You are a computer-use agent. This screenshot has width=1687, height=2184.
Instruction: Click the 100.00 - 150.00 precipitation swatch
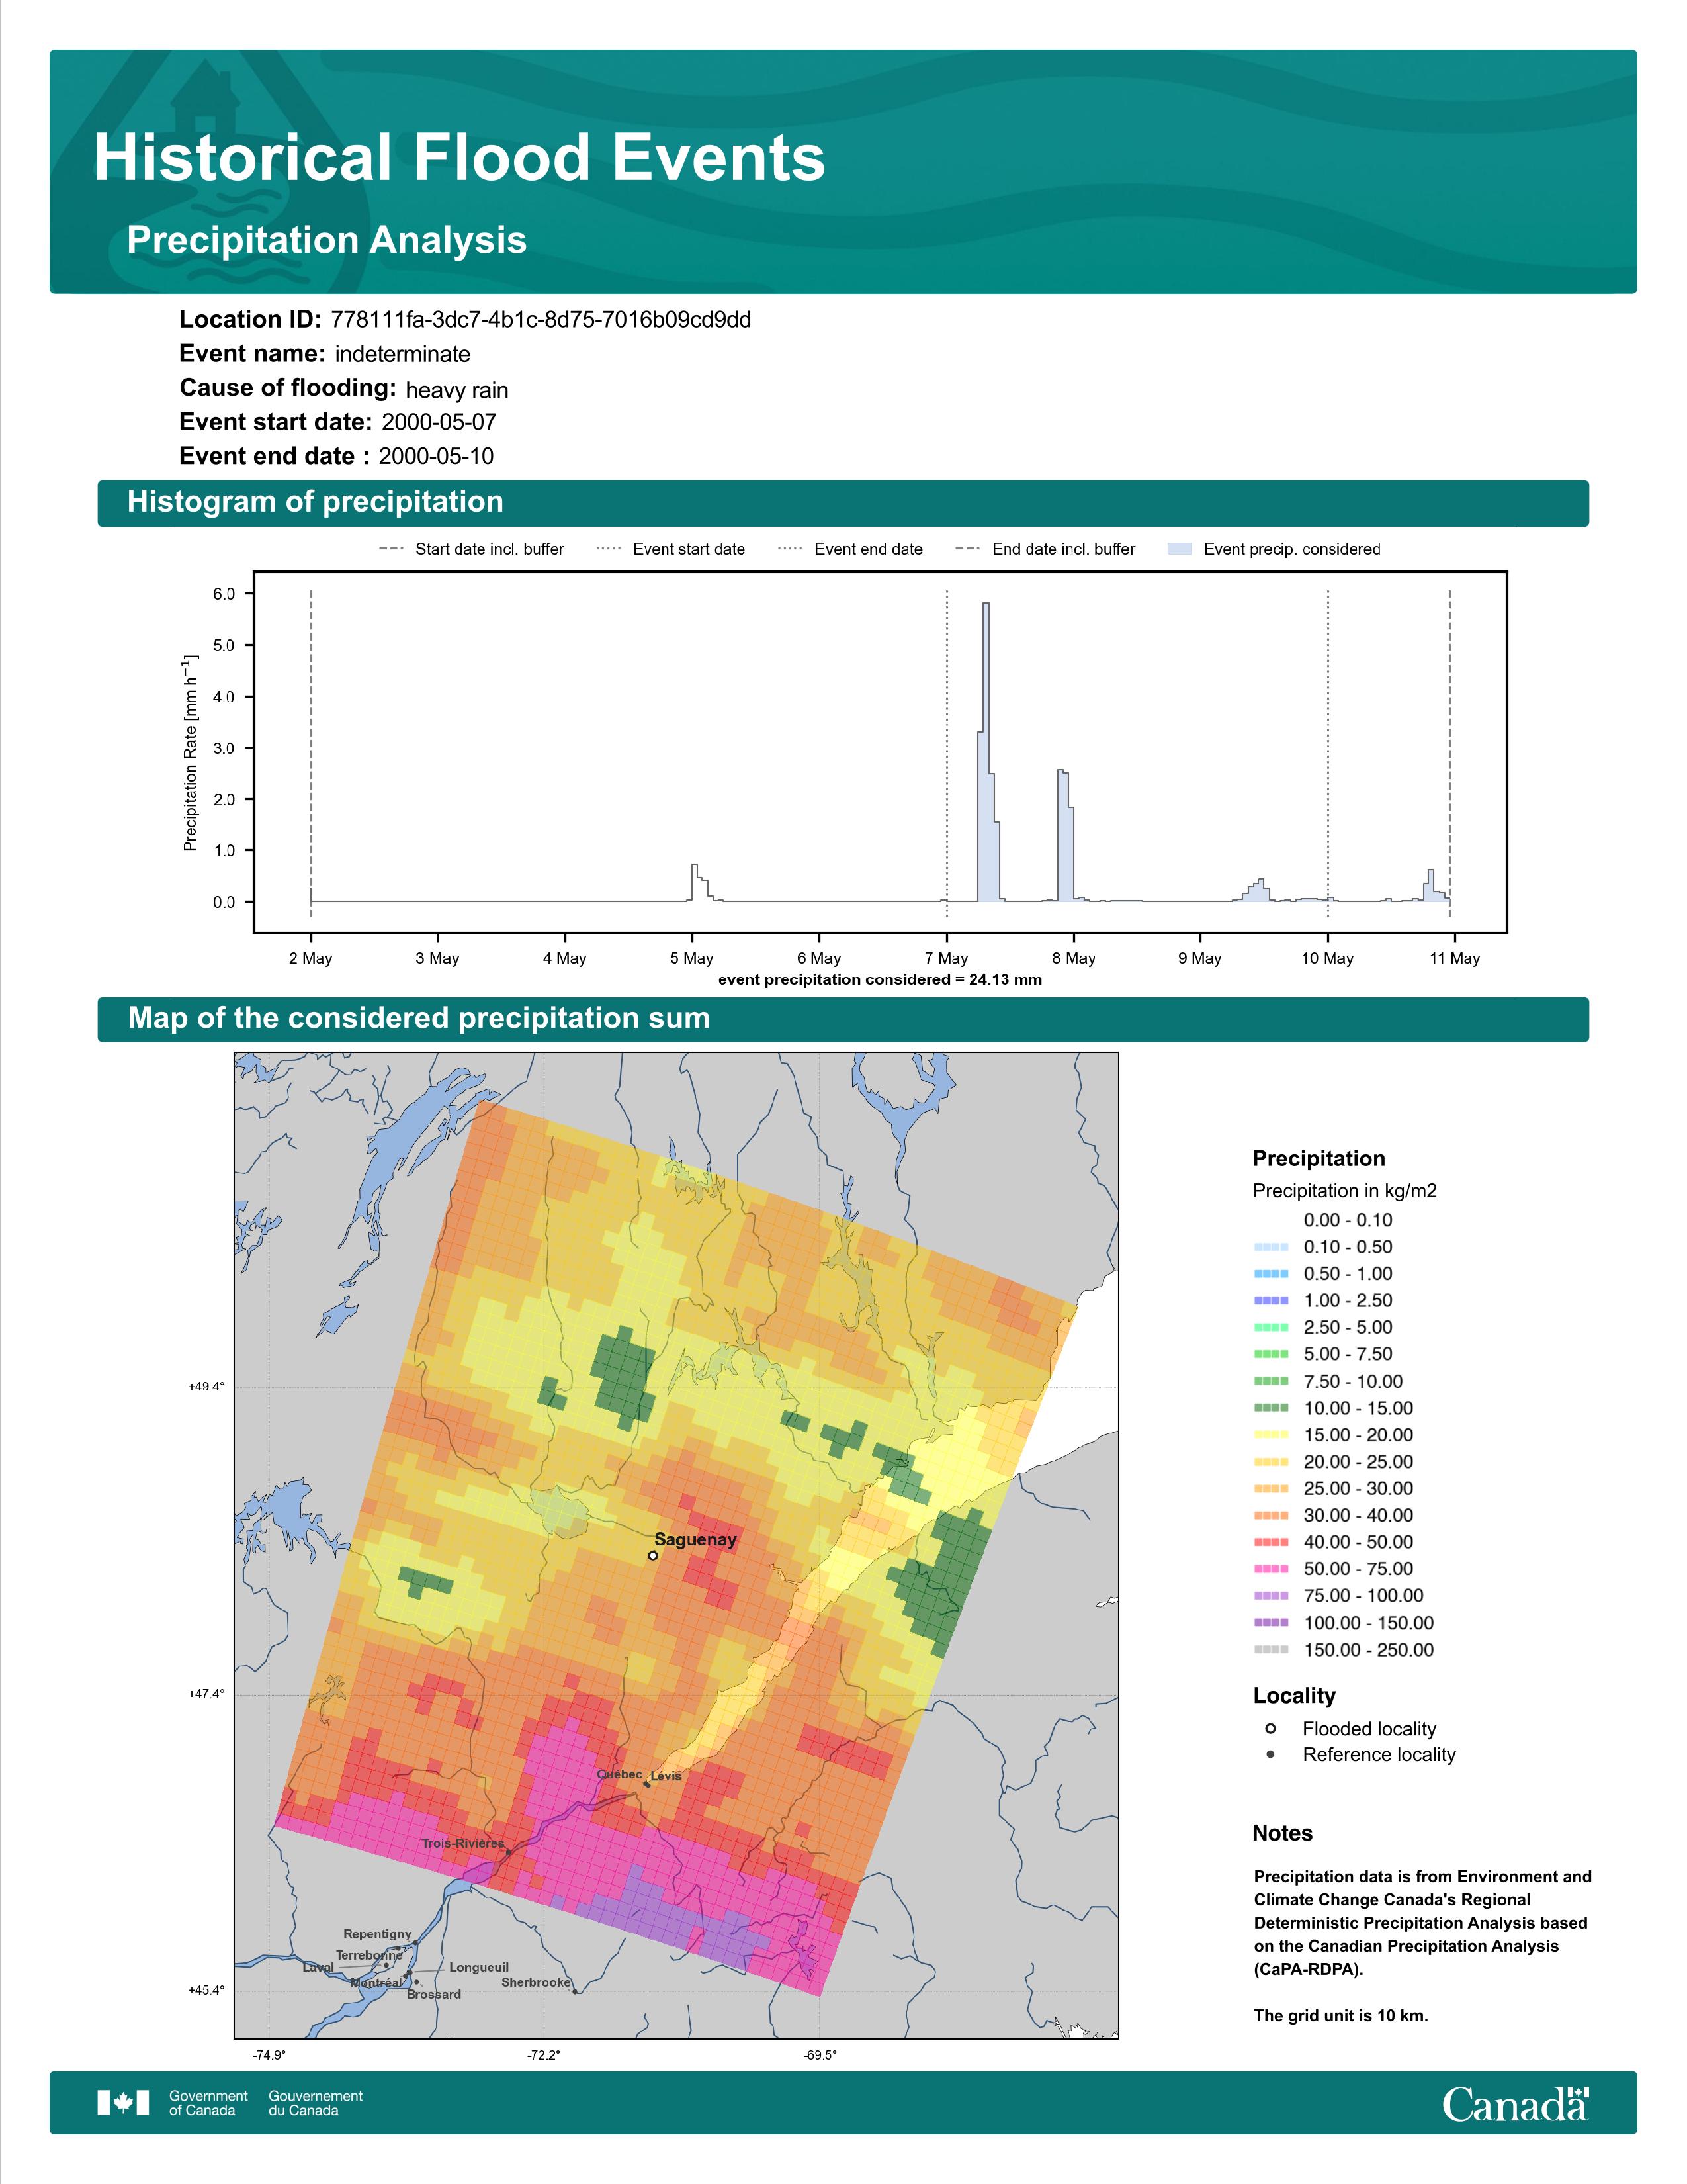pos(1272,1623)
